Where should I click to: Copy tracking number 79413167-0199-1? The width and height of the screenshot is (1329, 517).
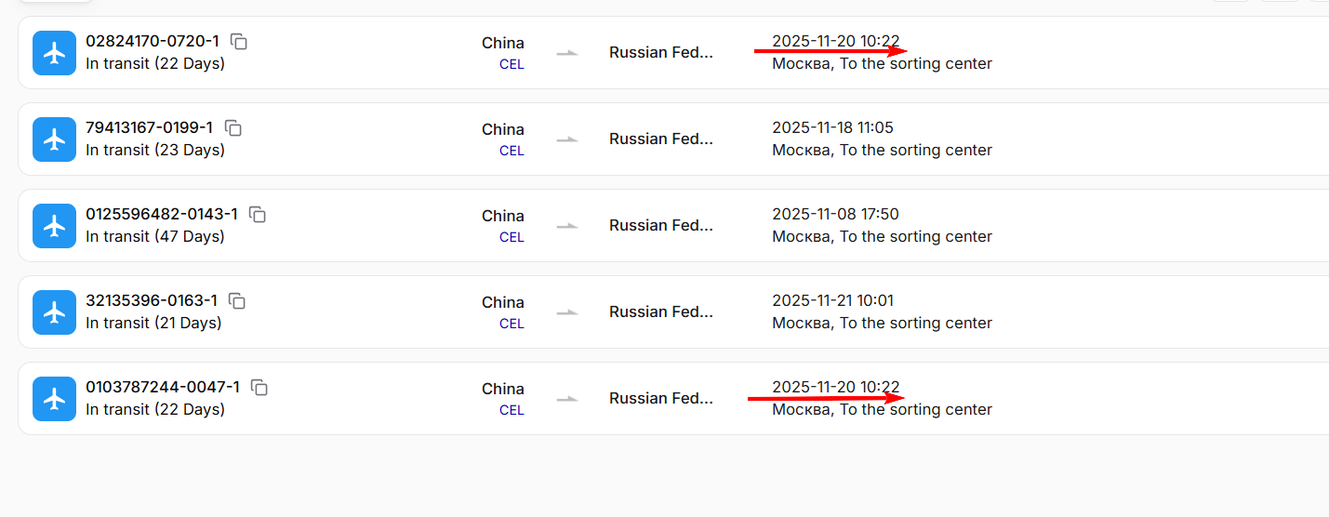pos(233,128)
